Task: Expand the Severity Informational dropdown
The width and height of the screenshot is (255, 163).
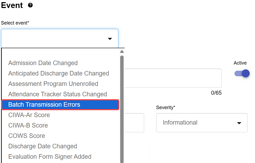Action: [x=201, y=123]
